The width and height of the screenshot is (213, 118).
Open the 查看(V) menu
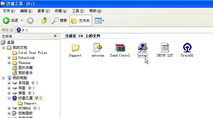44,11
